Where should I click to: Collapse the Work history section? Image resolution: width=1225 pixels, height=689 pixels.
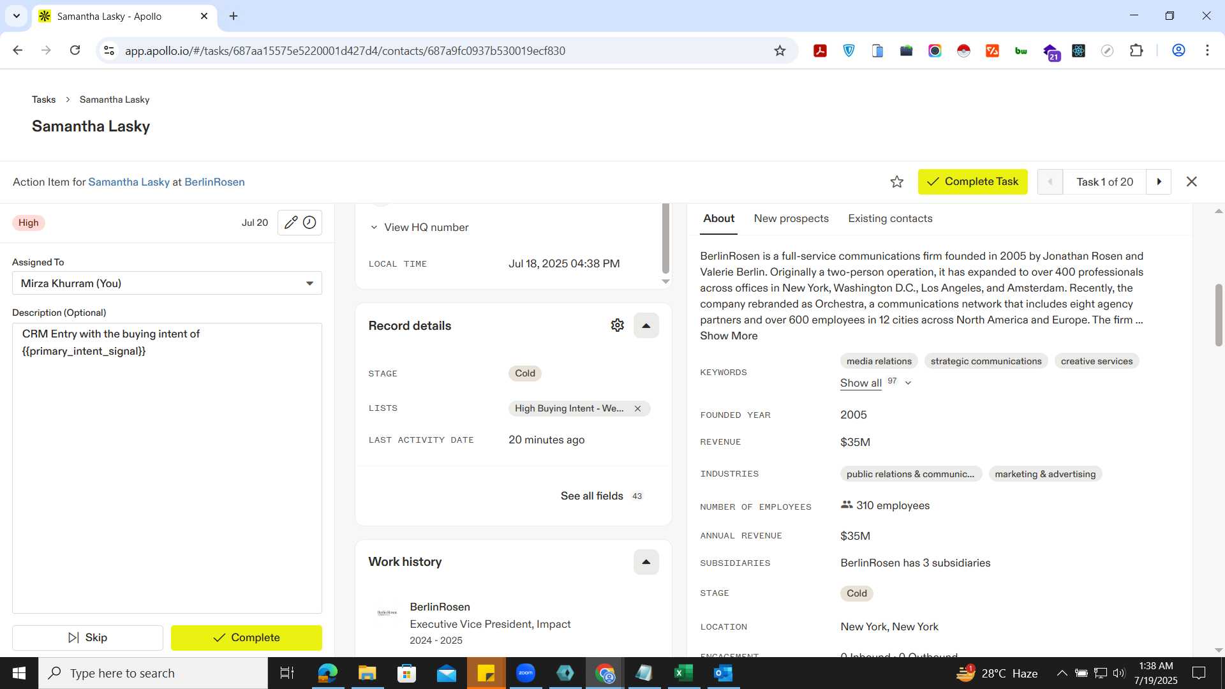pos(646,562)
